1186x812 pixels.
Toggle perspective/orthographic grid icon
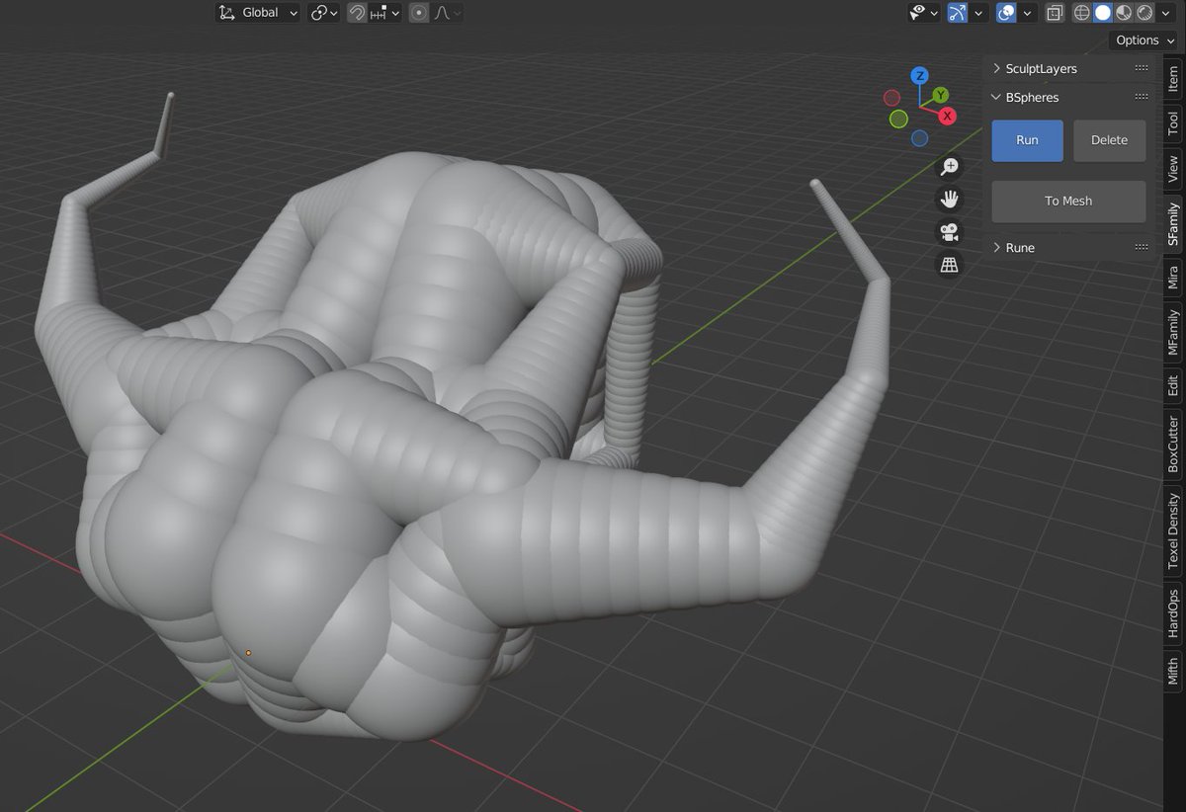[949, 265]
